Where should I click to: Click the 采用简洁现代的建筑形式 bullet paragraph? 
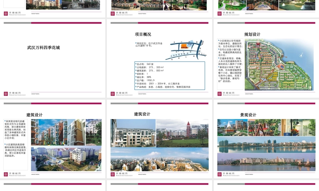click(15, 130)
